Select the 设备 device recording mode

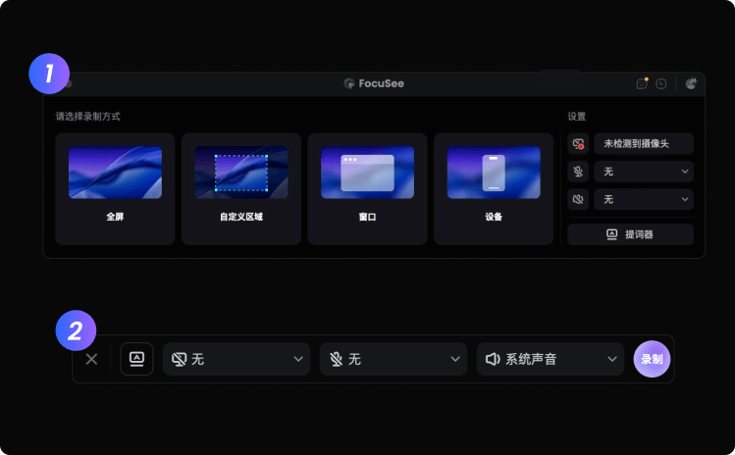point(494,189)
